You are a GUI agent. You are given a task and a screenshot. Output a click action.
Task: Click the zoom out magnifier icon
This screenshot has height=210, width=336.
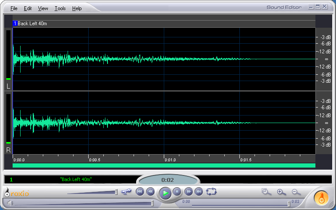click(x=296, y=192)
